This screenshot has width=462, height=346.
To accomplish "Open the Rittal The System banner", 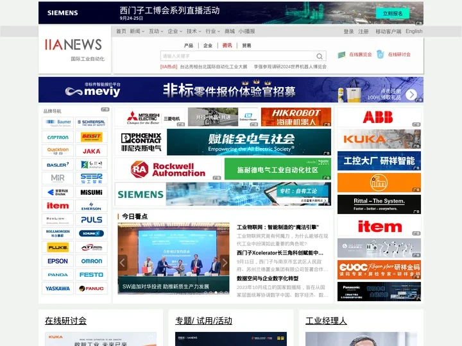I will click(379, 204).
